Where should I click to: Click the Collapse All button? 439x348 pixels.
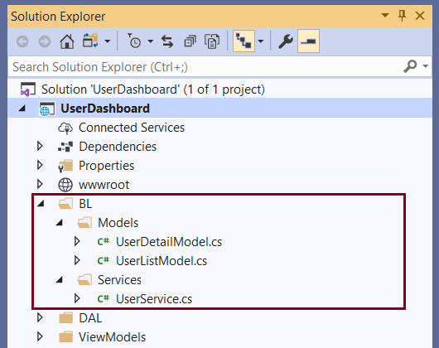(191, 41)
